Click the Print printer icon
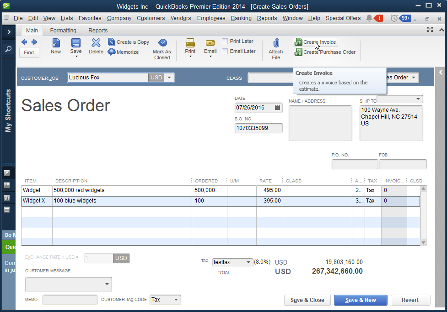Screen dimensions: 447x312 click(190, 43)
